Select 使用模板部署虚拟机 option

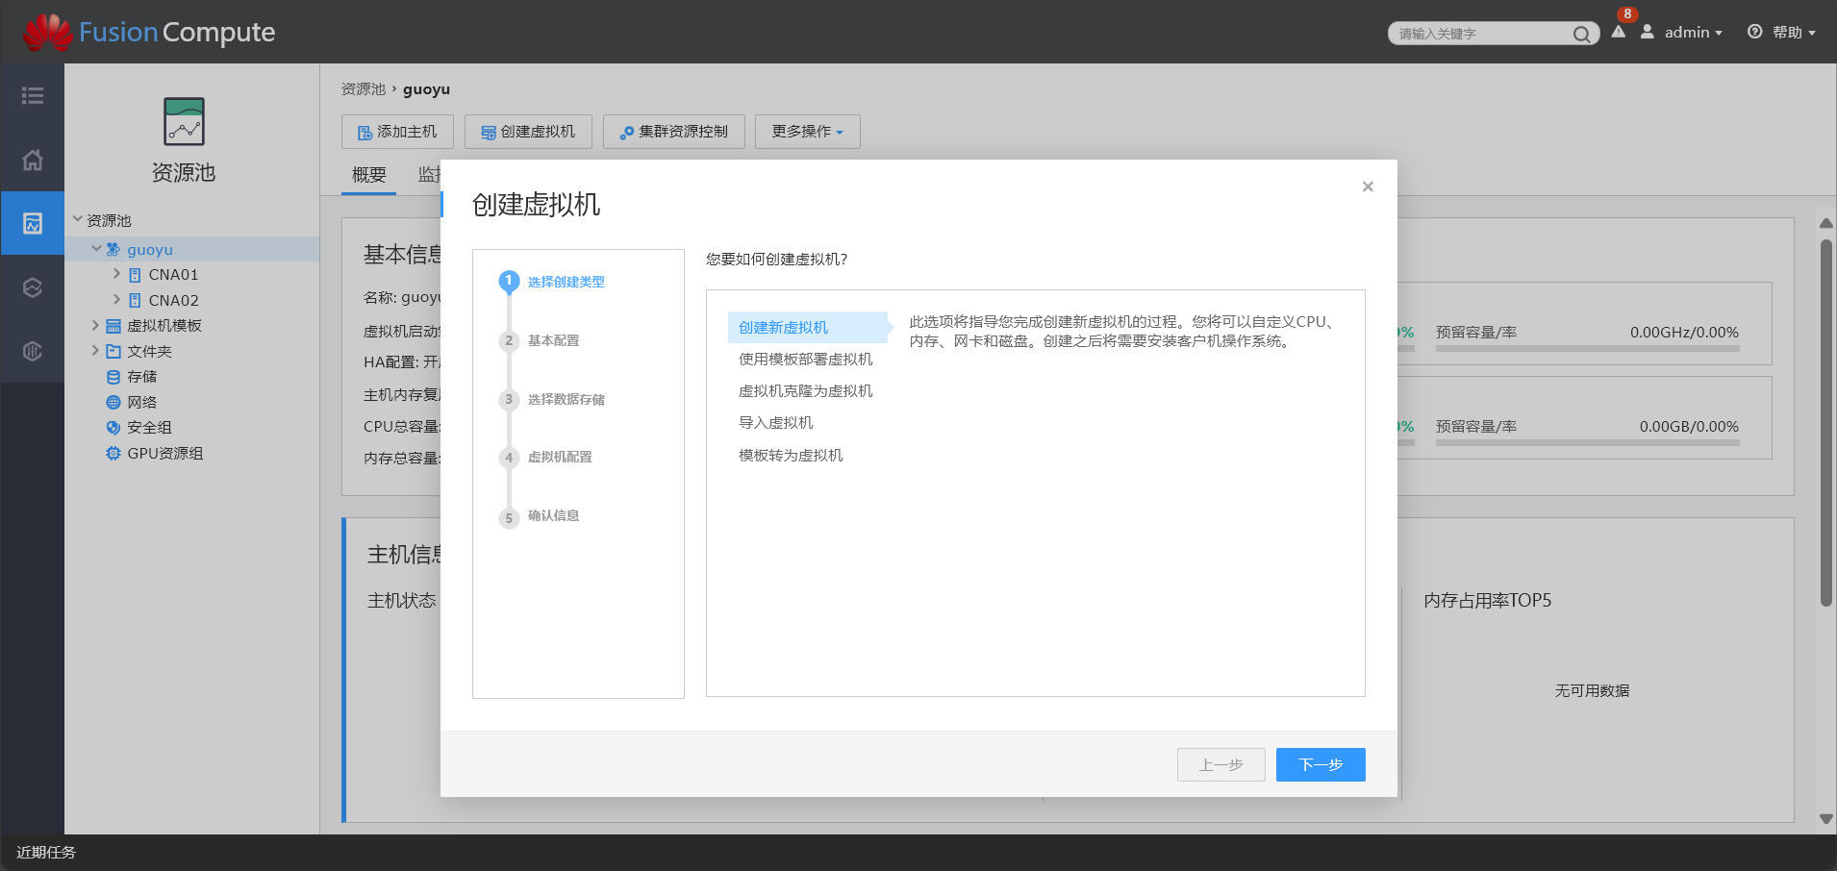[x=806, y=359]
